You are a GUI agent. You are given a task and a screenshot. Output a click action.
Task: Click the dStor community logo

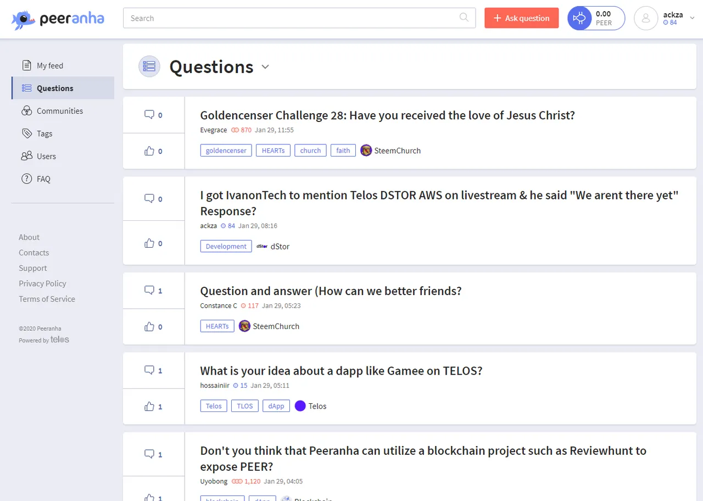coord(262,247)
